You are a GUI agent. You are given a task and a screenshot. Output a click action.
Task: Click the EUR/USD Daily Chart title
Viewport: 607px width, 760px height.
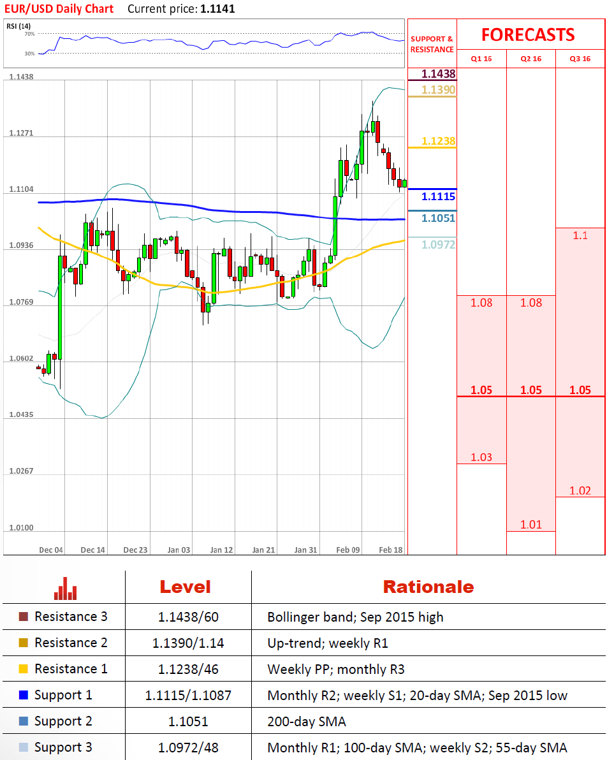pyautogui.click(x=59, y=9)
